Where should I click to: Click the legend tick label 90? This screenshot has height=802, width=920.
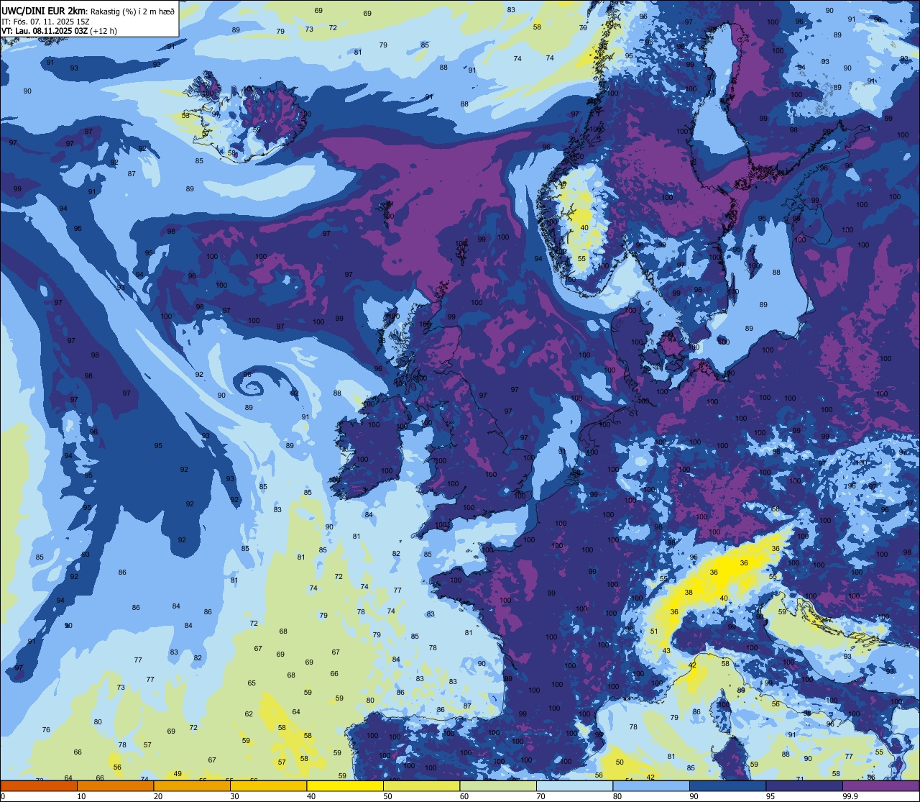pyautogui.click(x=694, y=796)
